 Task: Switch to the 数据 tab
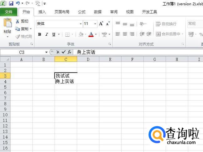(x=98, y=12)
